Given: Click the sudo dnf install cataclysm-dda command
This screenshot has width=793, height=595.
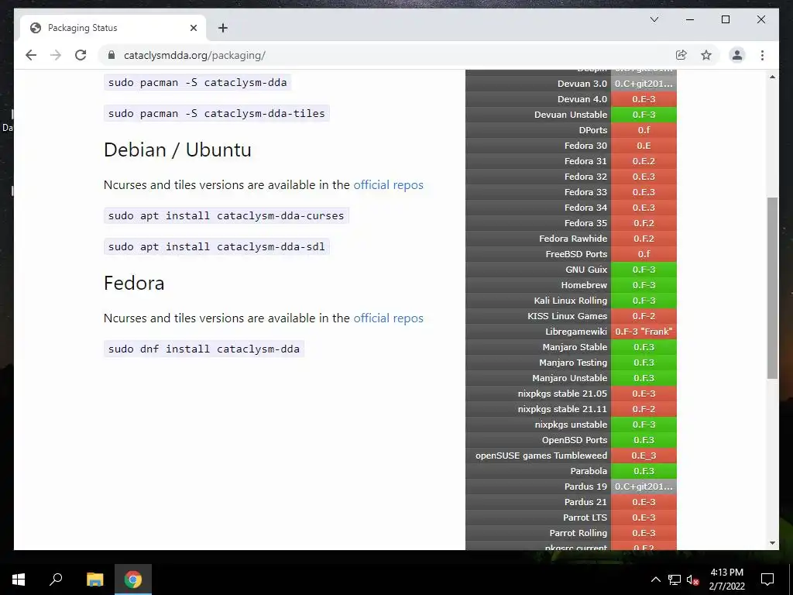Looking at the screenshot, I should (x=204, y=349).
